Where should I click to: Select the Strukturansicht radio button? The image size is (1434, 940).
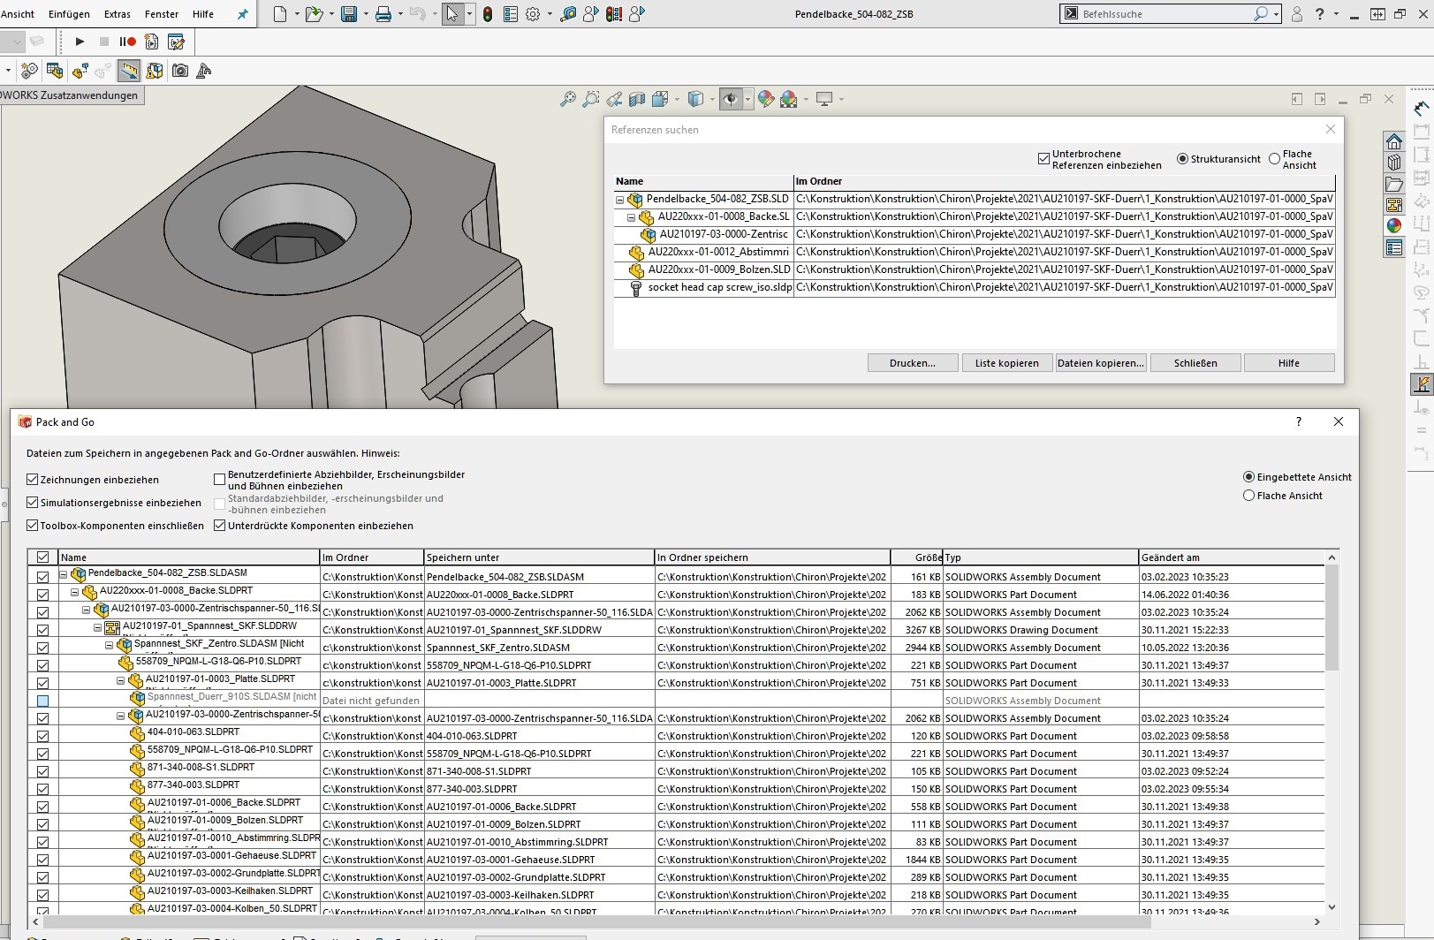click(x=1182, y=159)
